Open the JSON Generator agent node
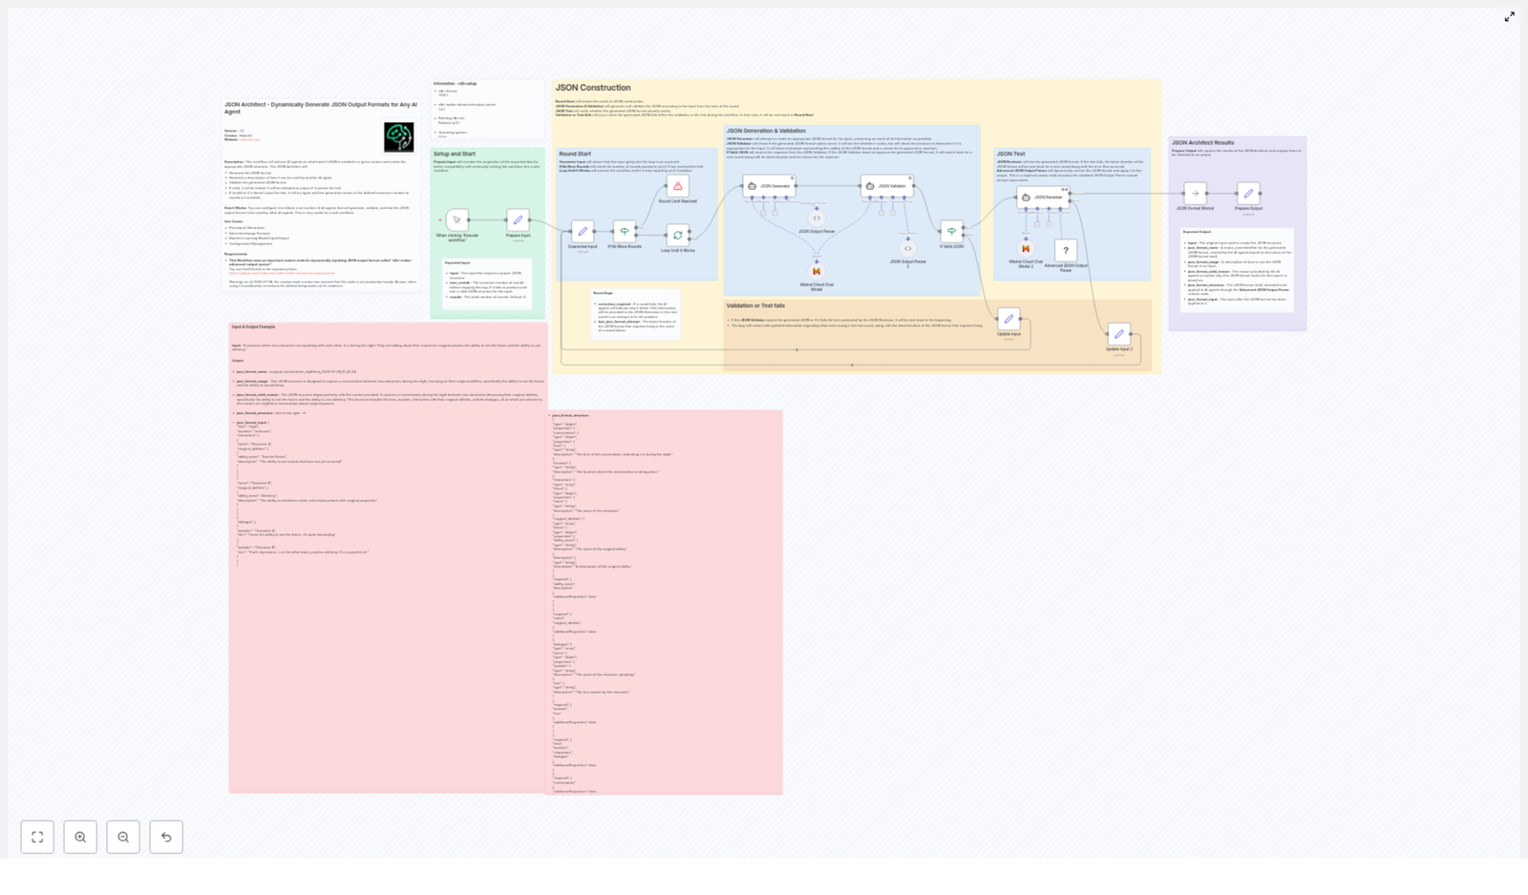 (x=771, y=186)
